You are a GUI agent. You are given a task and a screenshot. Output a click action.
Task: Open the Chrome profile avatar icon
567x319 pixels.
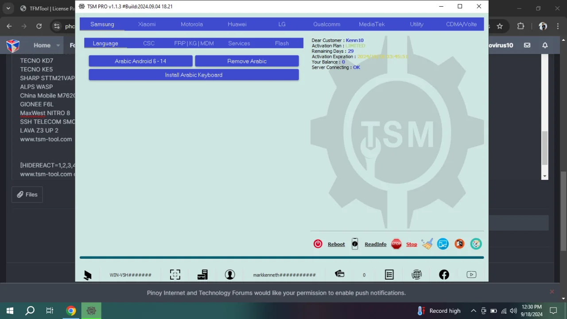click(543, 26)
